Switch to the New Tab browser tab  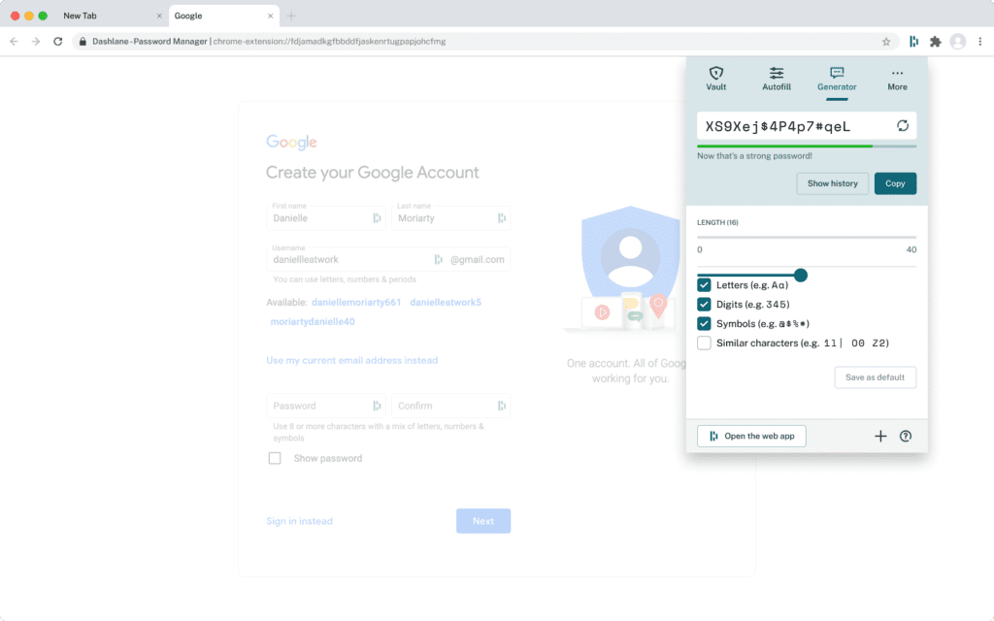[107, 16]
